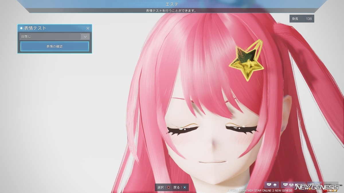
Task: Click the 表情テスト panel title
Action: click(35, 28)
